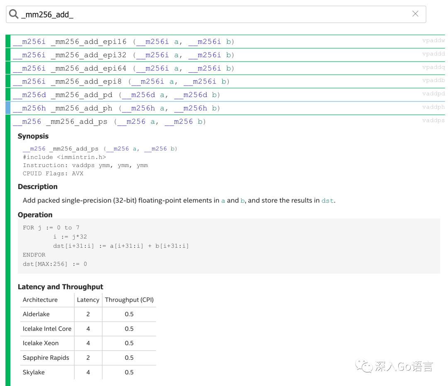448x386 pixels.
Task: Click the dst[MAX:256] := 0 line
Action: pos(55,264)
